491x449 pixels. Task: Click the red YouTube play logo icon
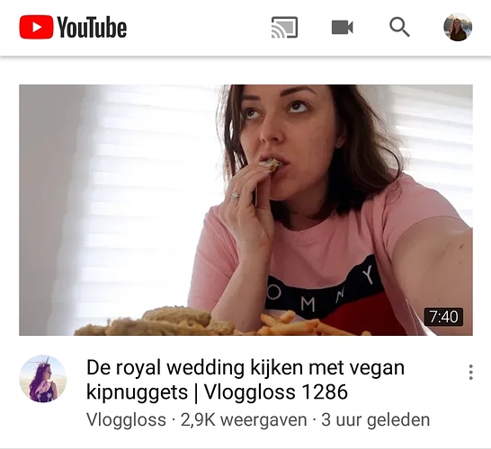tap(36, 27)
